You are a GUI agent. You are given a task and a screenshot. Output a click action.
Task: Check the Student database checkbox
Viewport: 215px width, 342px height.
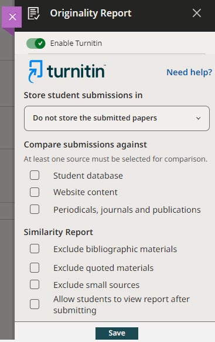point(35,175)
